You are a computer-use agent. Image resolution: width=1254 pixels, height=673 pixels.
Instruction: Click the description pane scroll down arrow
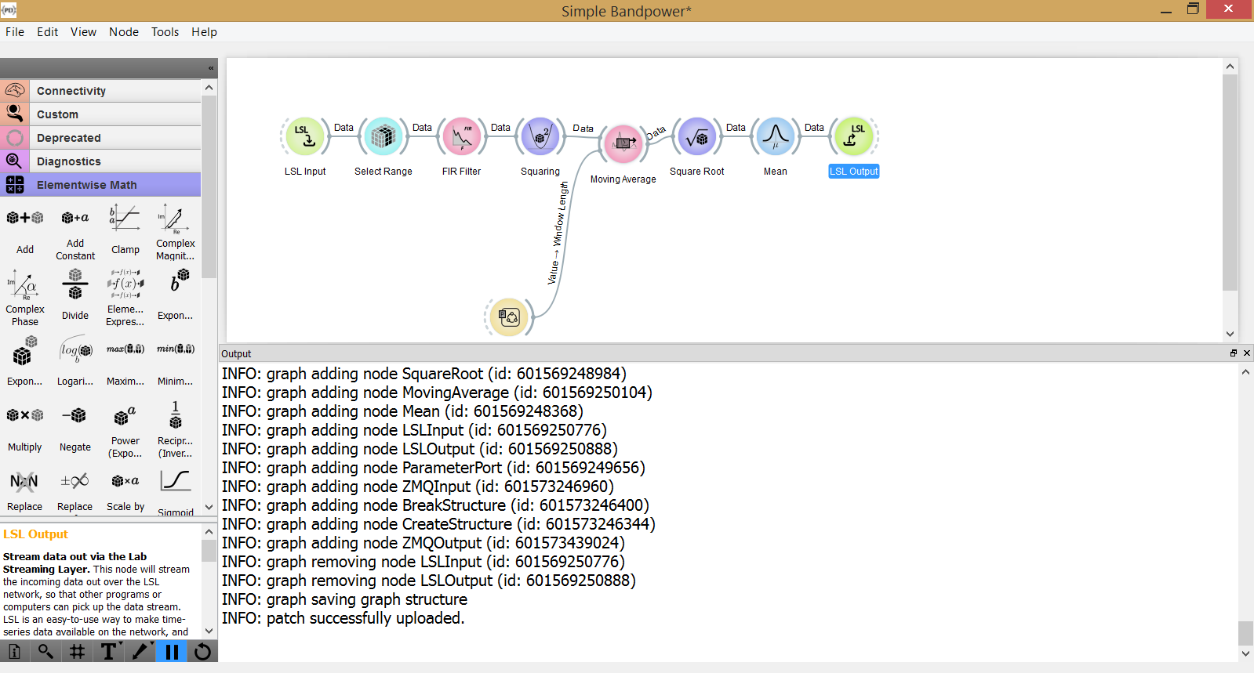(209, 631)
